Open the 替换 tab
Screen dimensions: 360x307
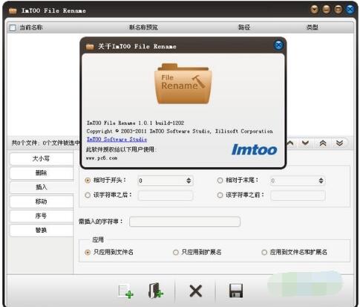point(42,230)
